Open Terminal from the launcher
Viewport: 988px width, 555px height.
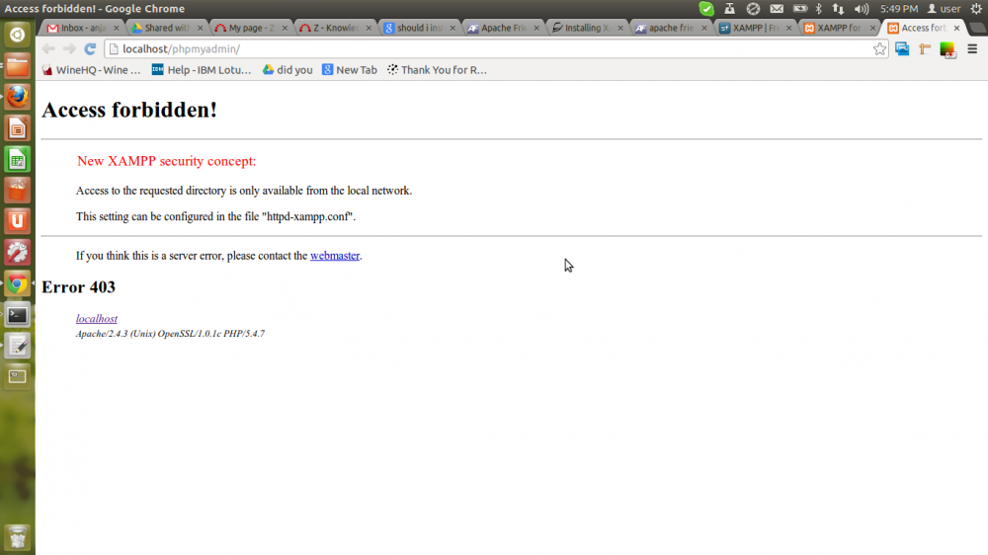(18, 314)
